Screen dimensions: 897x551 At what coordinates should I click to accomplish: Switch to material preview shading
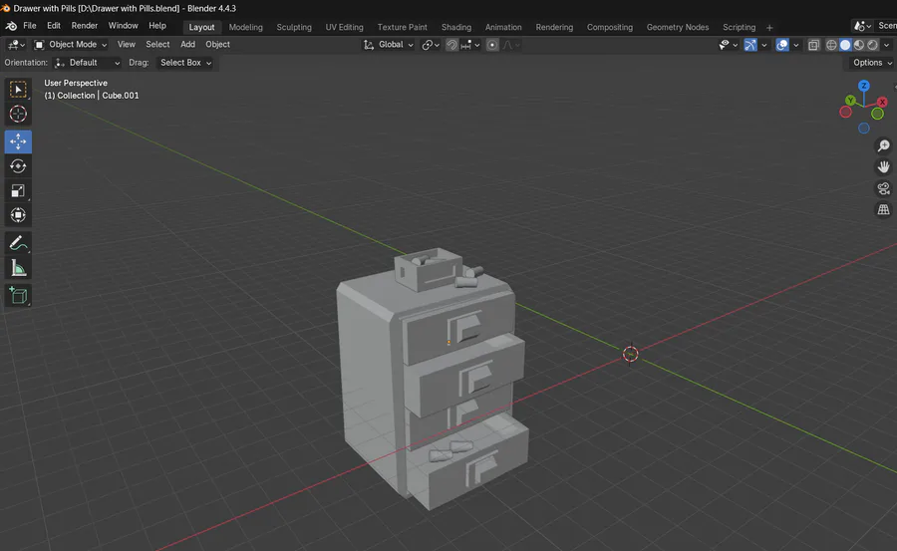(x=859, y=45)
